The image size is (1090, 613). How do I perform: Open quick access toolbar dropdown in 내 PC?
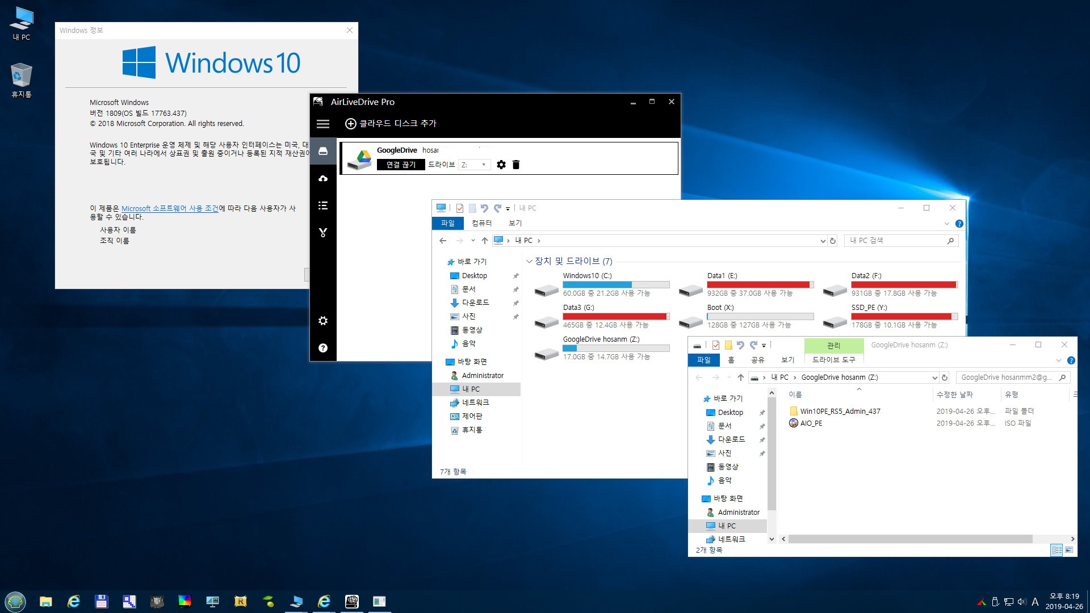(508, 209)
